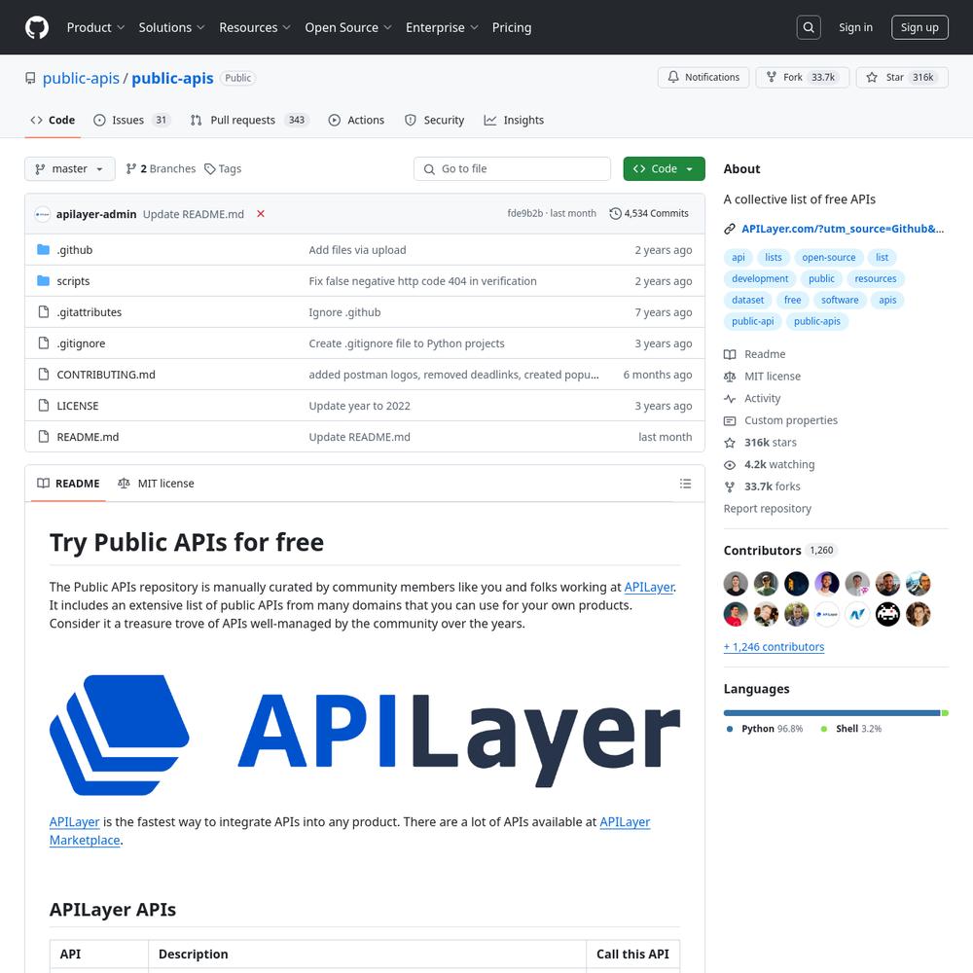Expand the Solutions menu

(x=171, y=27)
